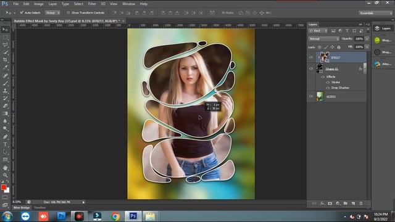Select the Brush tool
Image resolution: width=395 pixels, height=222 pixels.
(5, 83)
